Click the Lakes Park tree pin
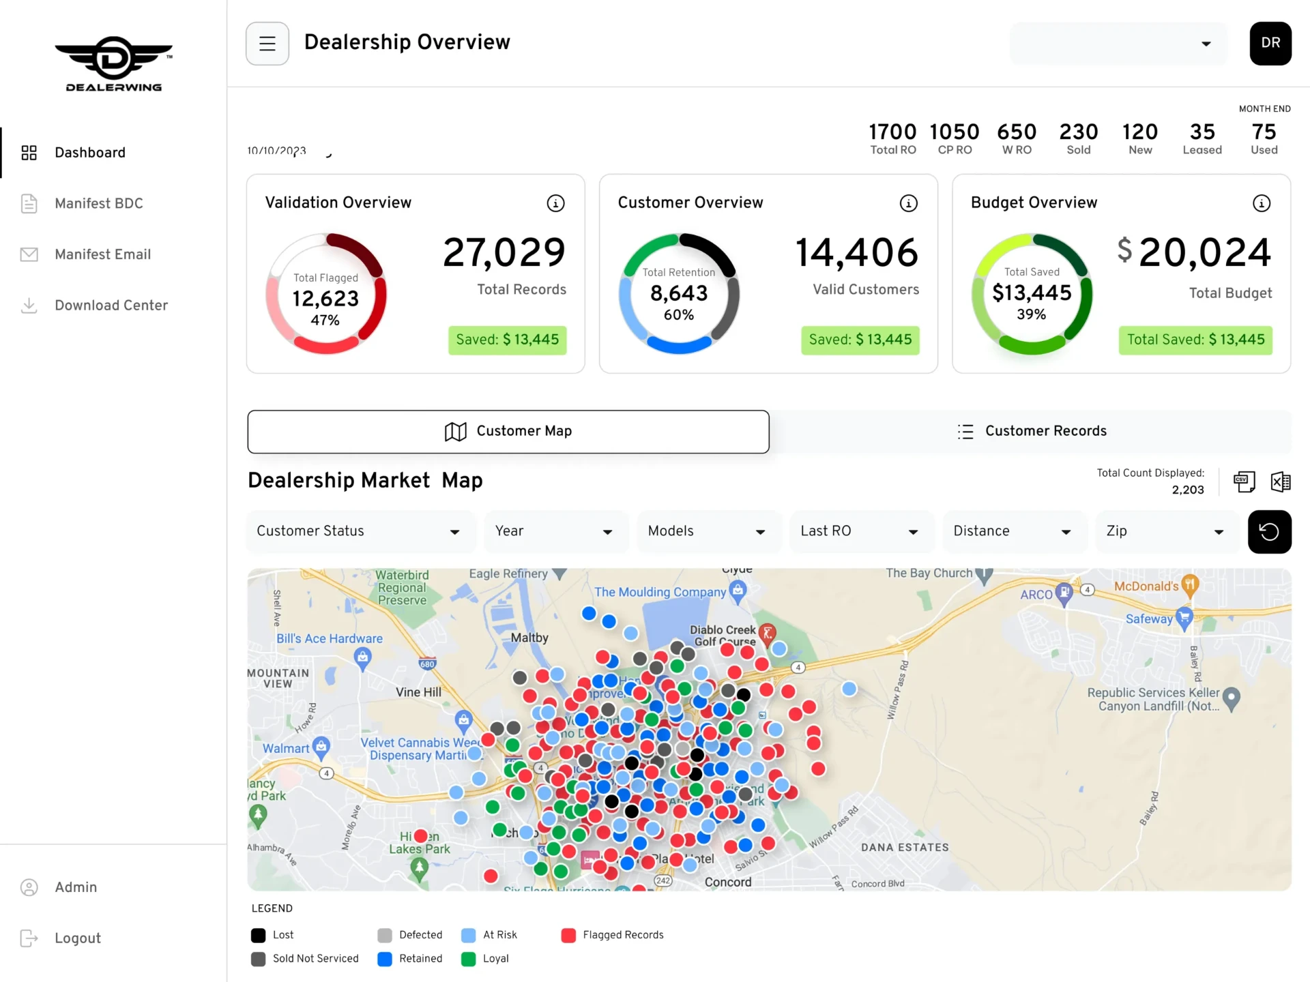The image size is (1310, 982). click(420, 869)
